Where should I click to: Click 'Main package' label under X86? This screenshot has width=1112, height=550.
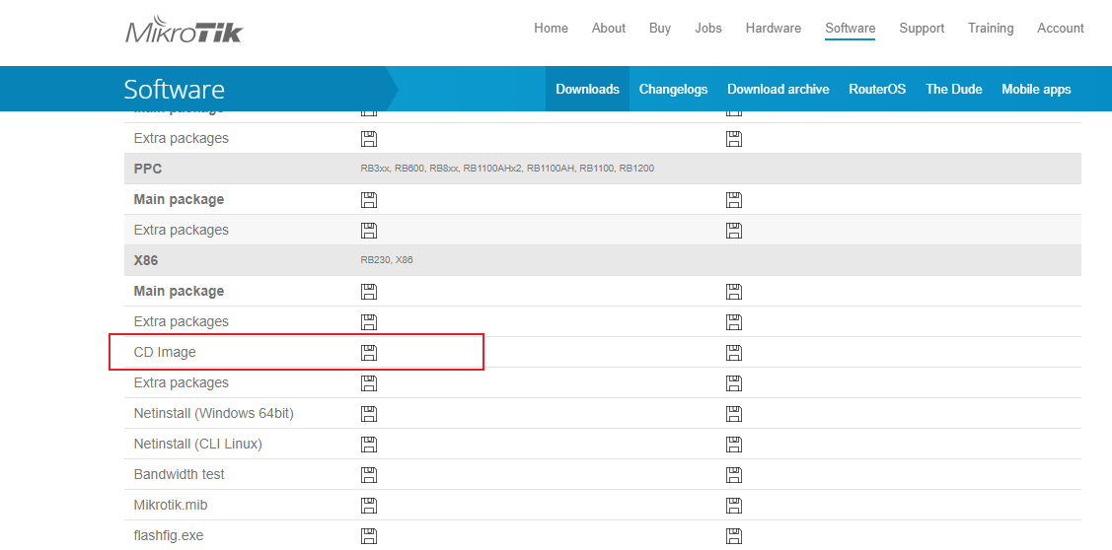179,292
